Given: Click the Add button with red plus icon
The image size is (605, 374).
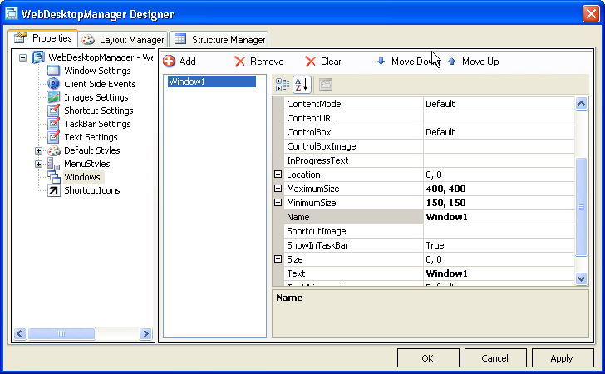Looking at the screenshot, I should pos(180,62).
